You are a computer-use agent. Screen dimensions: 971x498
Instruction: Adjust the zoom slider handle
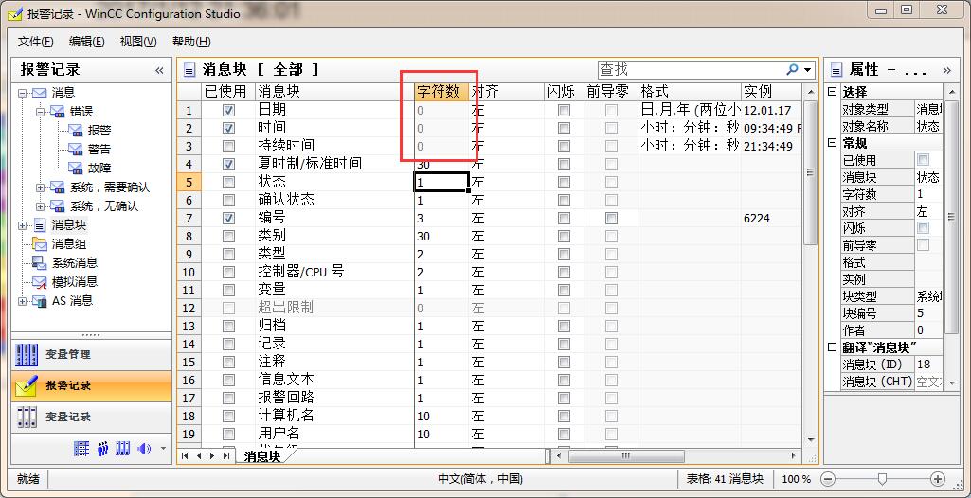tap(883, 479)
